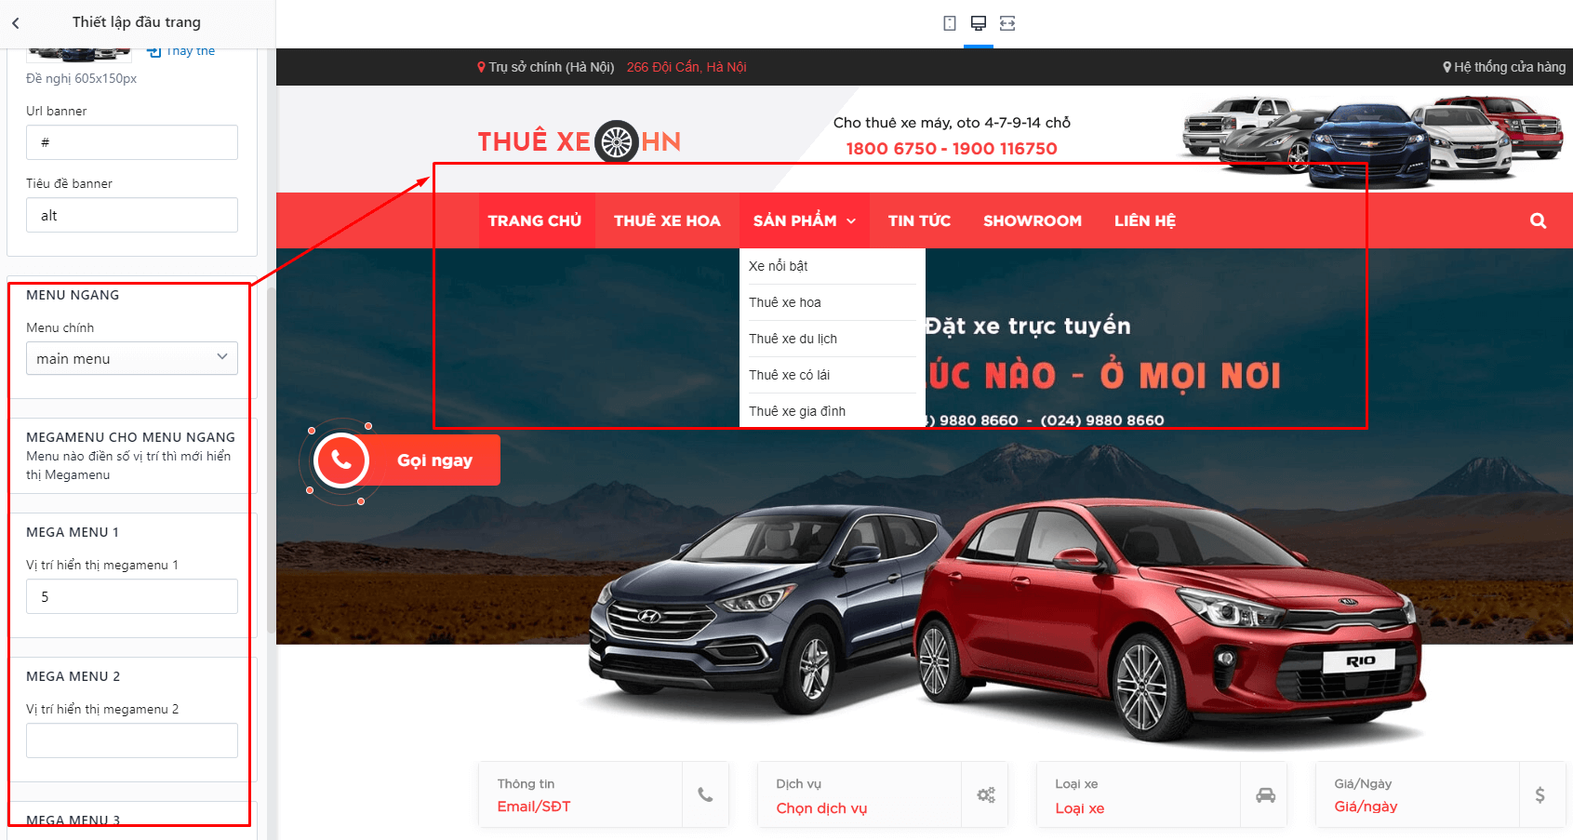This screenshot has height=840, width=1573.
Task: Click the Url banner input field
Action: 132,142
